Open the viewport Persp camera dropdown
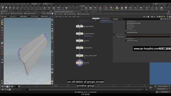This screenshot has width=171, height=96. 42,19
